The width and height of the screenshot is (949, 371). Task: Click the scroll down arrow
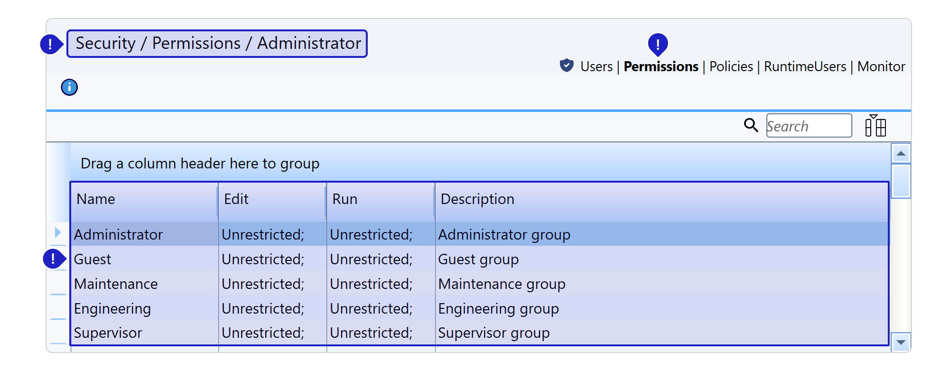pyautogui.click(x=901, y=342)
